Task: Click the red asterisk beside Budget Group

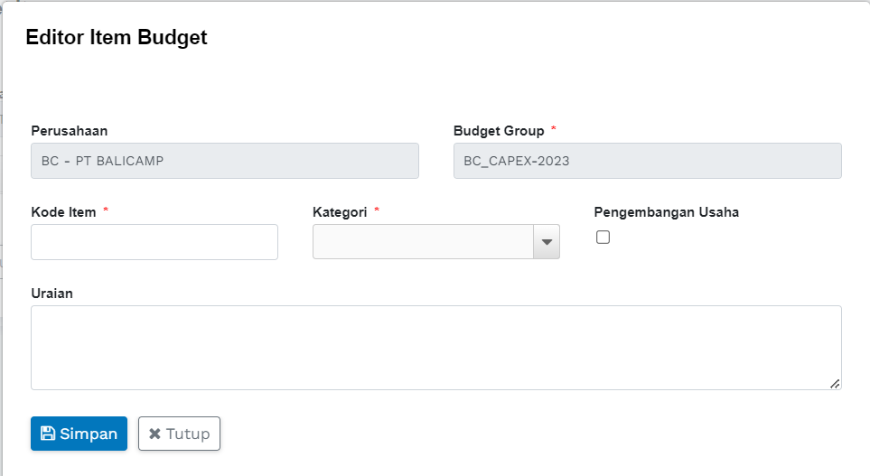Action: (x=554, y=130)
